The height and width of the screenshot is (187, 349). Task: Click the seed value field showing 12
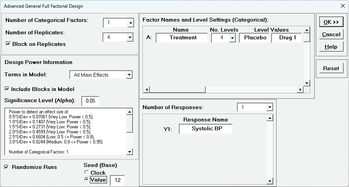(x=117, y=180)
